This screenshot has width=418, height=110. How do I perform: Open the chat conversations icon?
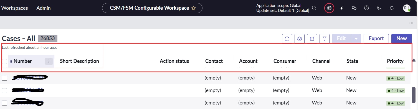click(x=354, y=8)
